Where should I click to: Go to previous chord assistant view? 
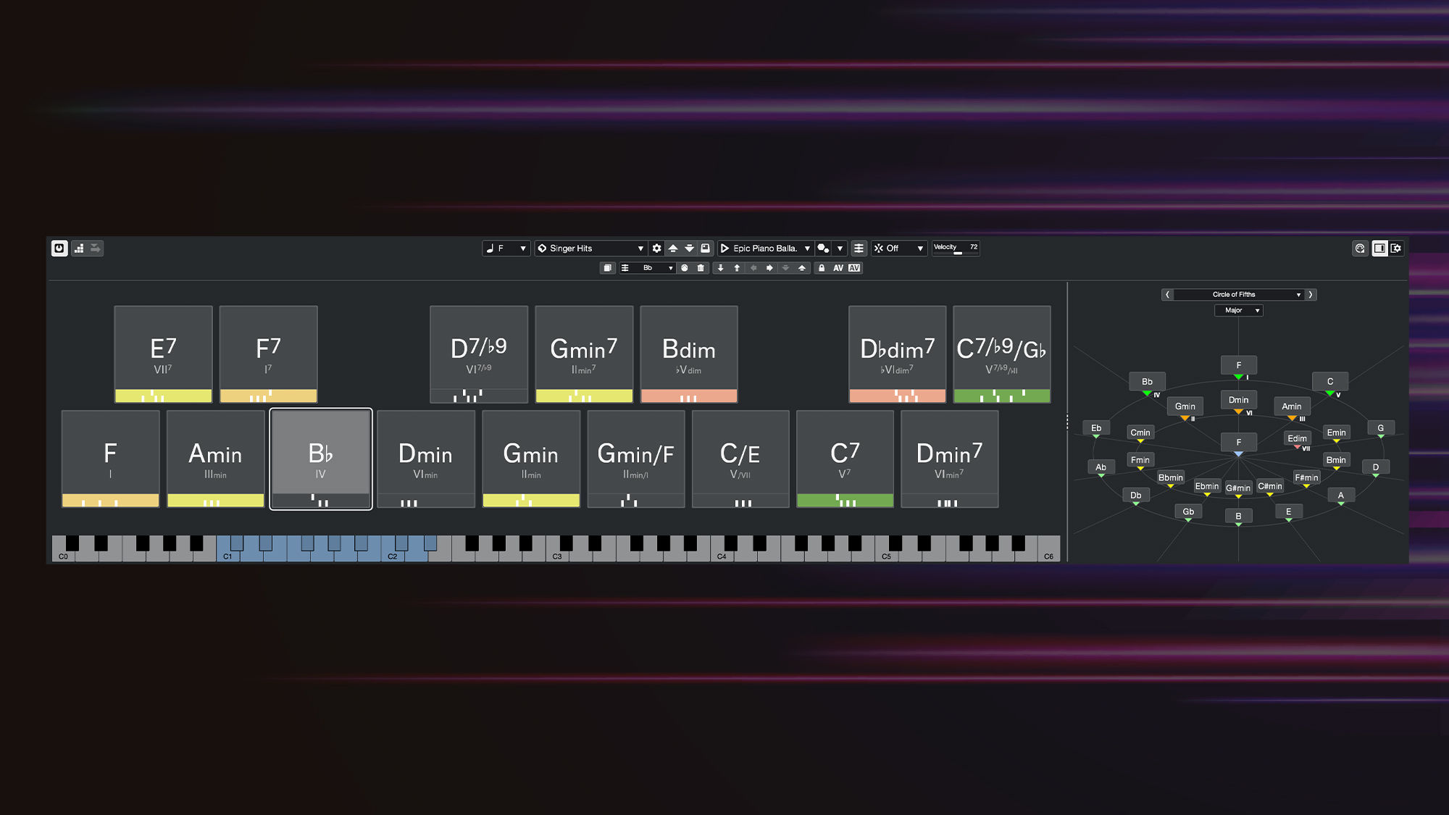(1167, 295)
